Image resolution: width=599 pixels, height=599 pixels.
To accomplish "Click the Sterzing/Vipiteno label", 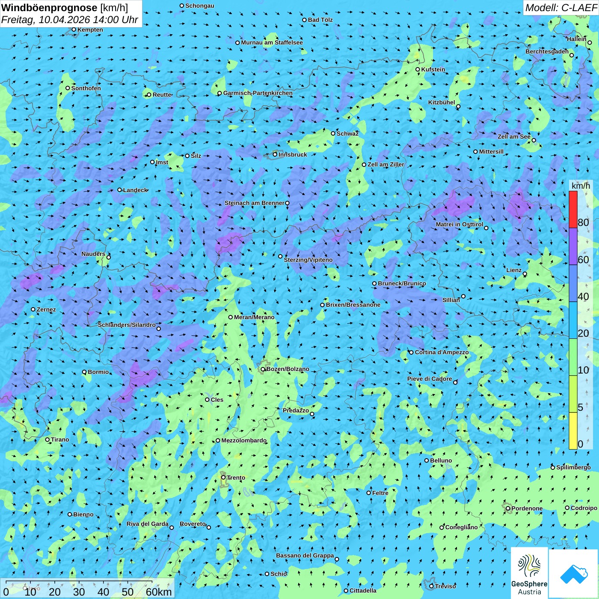I will click(x=308, y=260).
